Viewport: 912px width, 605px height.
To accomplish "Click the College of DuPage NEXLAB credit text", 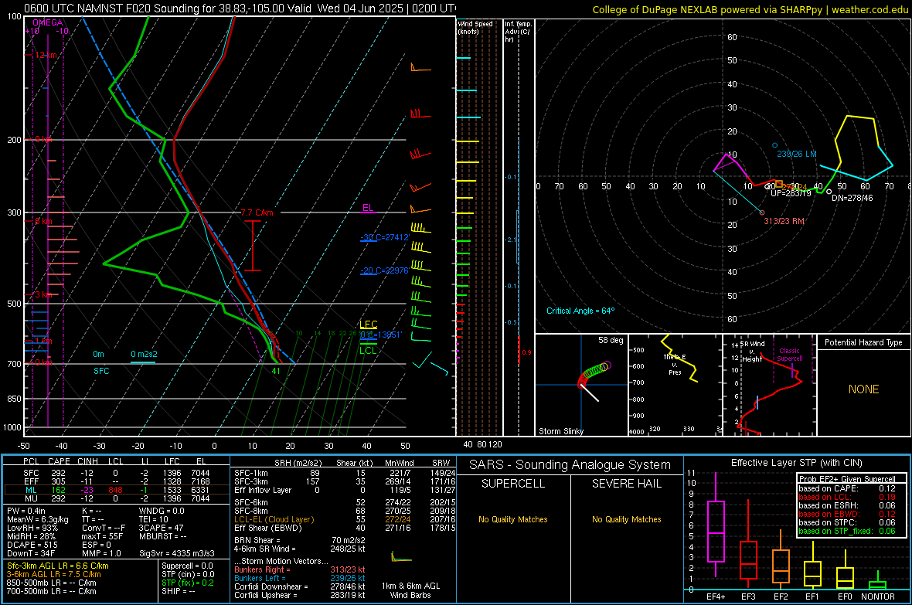I will [x=750, y=9].
